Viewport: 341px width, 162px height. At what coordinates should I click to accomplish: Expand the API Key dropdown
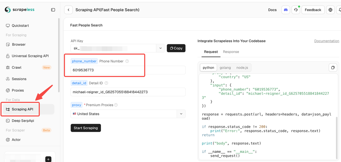point(160,48)
